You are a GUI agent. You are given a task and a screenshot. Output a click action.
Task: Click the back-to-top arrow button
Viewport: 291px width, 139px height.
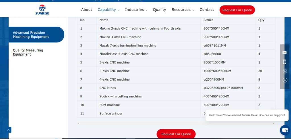9,130
